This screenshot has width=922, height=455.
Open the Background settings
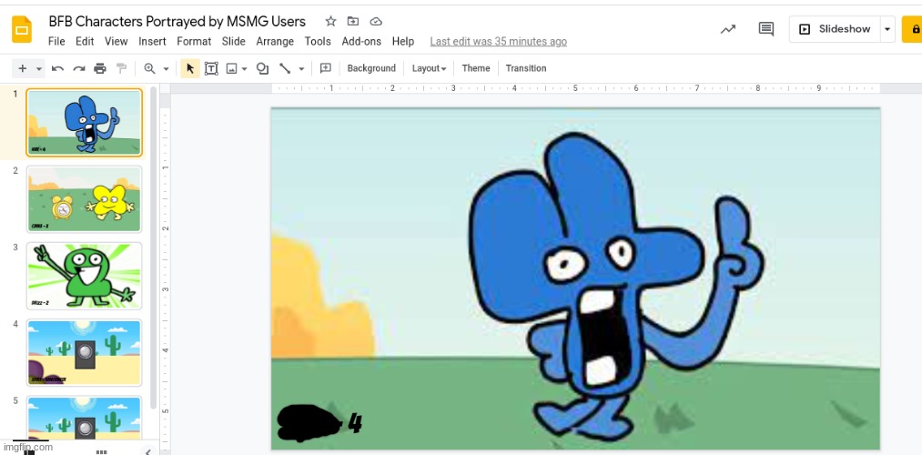coord(371,68)
